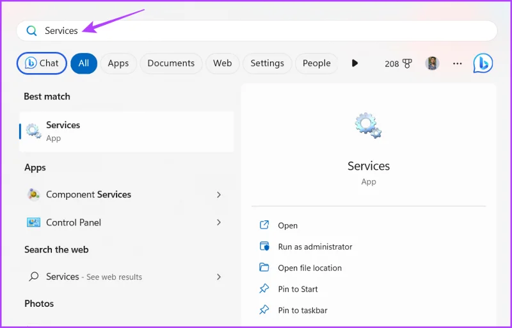Click the Search the web heading

pyautogui.click(x=56, y=250)
